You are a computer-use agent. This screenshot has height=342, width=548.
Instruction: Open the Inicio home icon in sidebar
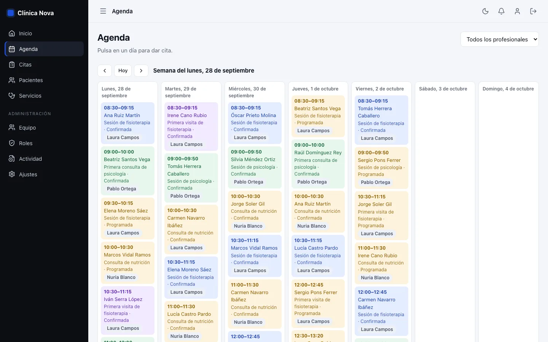pyautogui.click(x=12, y=33)
